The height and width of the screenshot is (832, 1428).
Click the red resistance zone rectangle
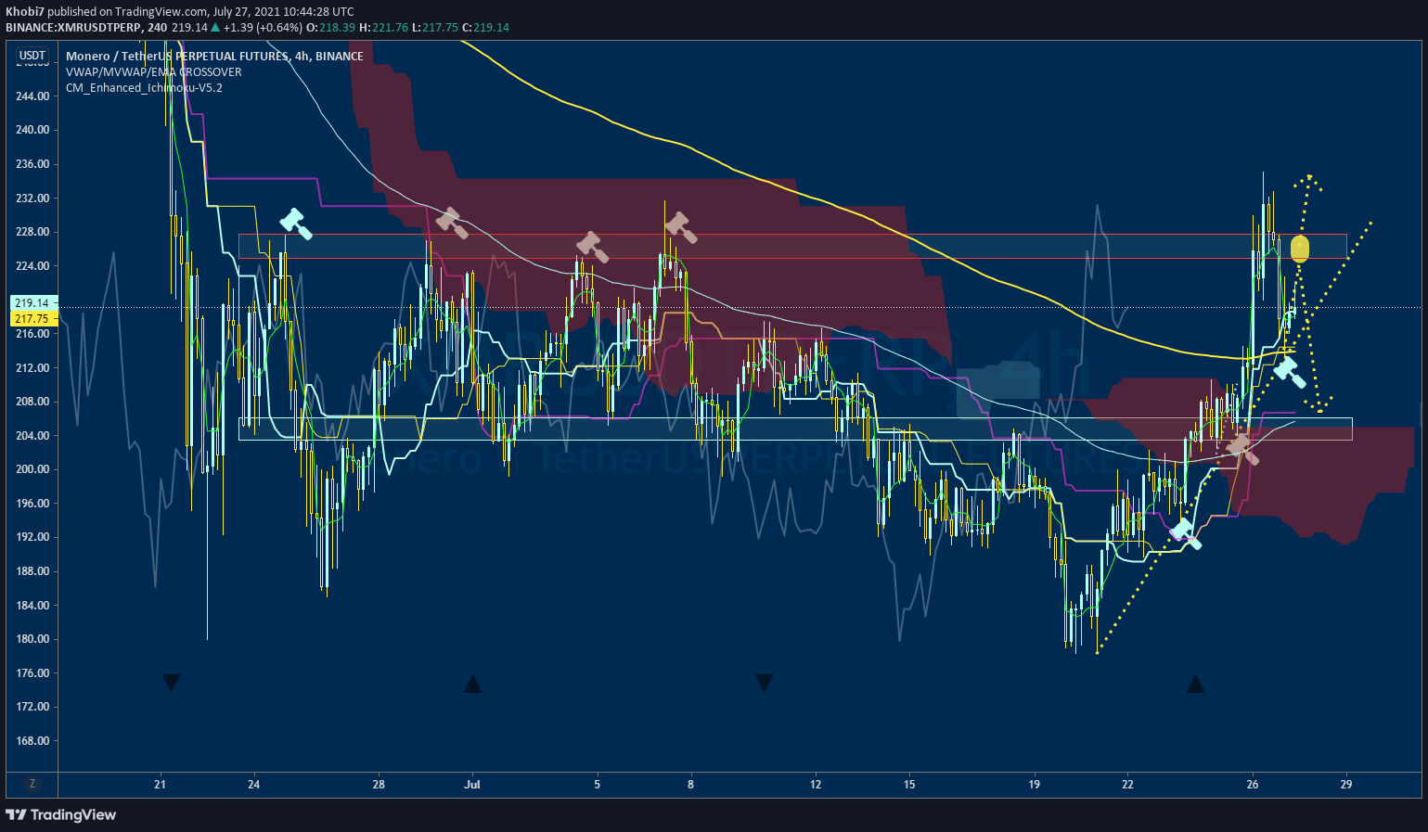(792, 246)
